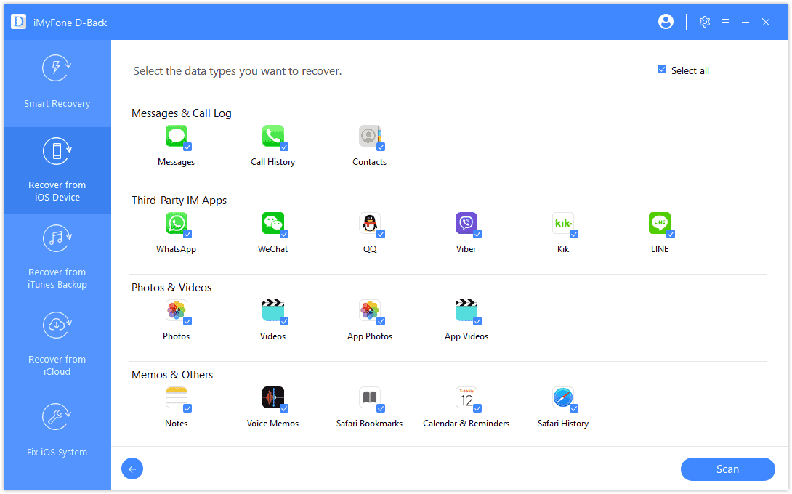This screenshot has width=792, height=494.
Task: Click the Kik messenger icon
Action: [x=562, y=223]
